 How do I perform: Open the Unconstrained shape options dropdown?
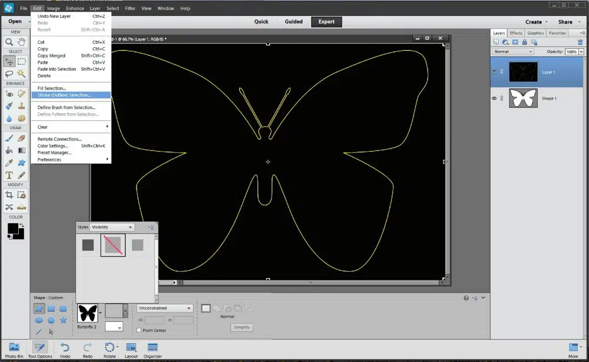click(x=165, y=308)
